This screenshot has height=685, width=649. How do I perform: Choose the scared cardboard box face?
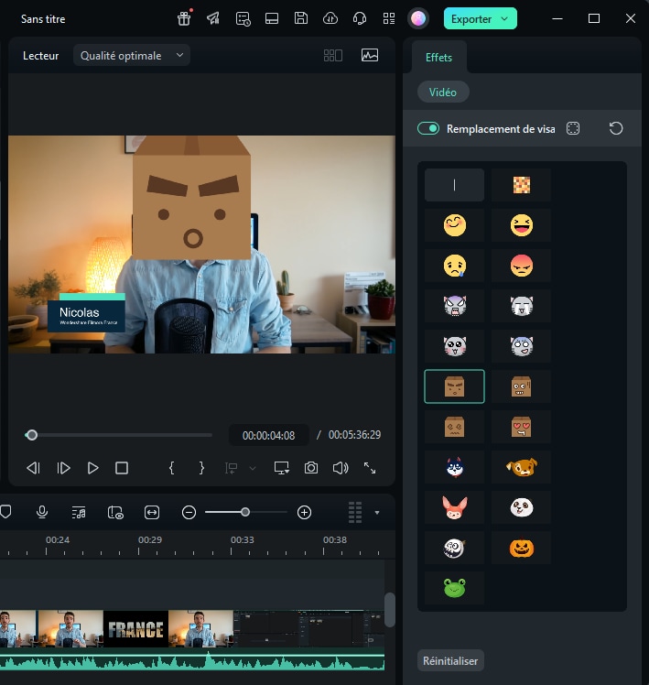(522, 386)
